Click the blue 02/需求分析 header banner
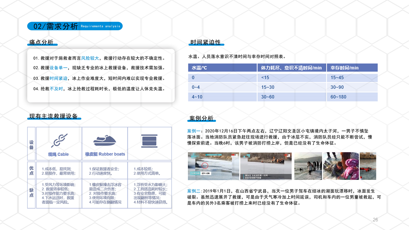Image resolution: width=409 pixels, height=230 pixels. pos(75,26)
